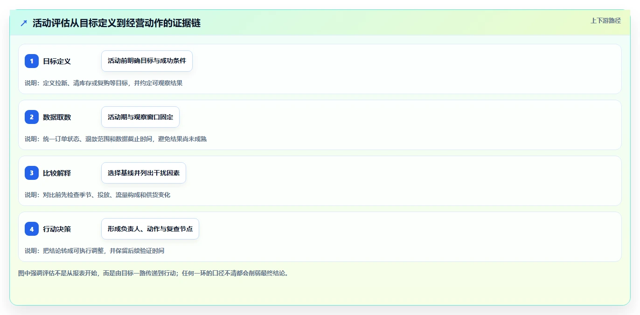Screen dimensions: 640x315
Task: Click the arrow icon beside the title
Action: [24, 23]
